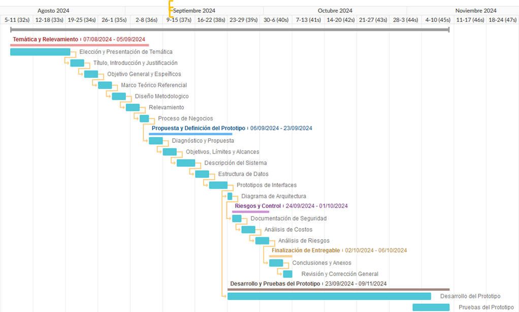
Task: Click the Septiembre 2024 month header
Action: pyautogui.click(x=194, y=11)
